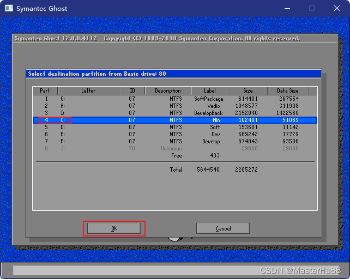Click the greyed-out Unknown partition 8 row
Screen dimensions: 350x279
[x=175, y=148]
